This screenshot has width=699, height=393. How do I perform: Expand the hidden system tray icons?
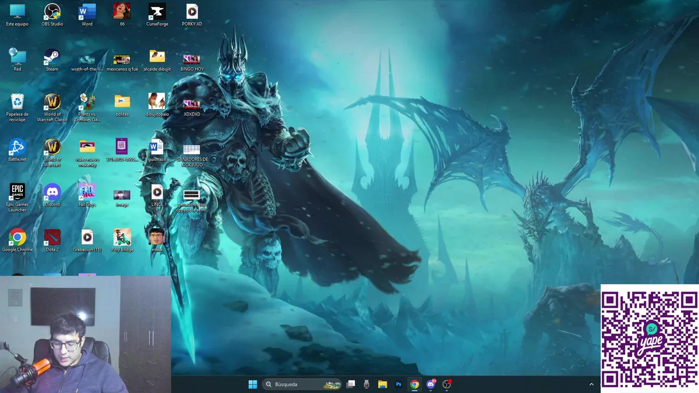coord(591,384)
